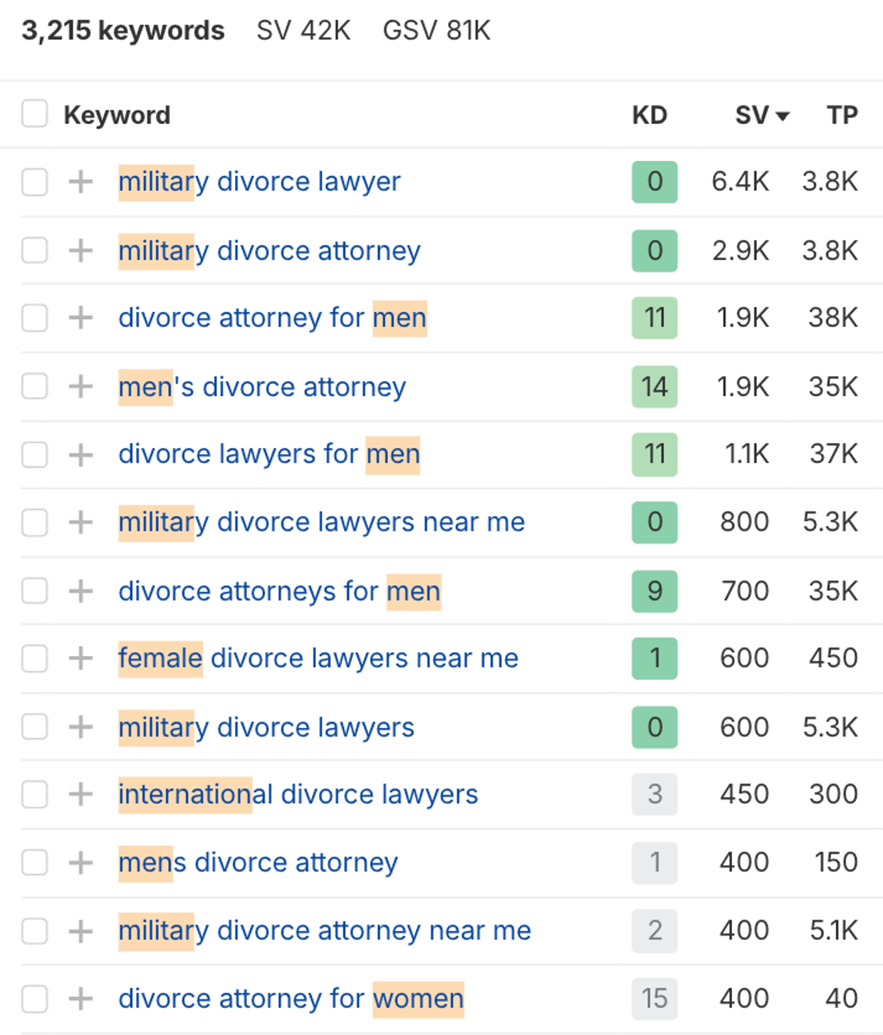Click plus icon for mens divorce attorney
Screen dimensions: 883x1035
pos(80,862)
